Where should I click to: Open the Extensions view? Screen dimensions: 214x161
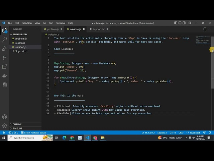(x=4, y=66)
